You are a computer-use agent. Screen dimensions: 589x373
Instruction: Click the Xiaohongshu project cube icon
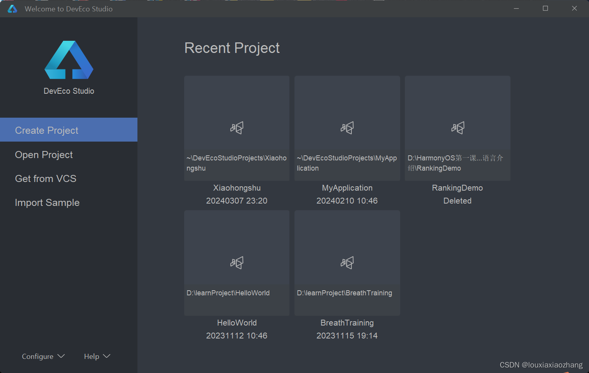237,128
